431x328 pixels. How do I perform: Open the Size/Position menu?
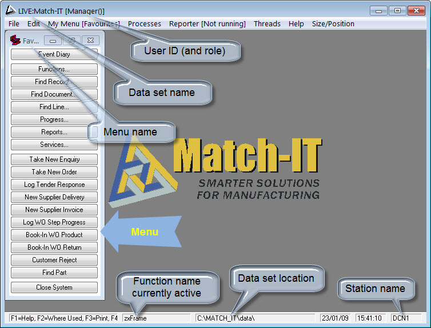tap(333, 24)
